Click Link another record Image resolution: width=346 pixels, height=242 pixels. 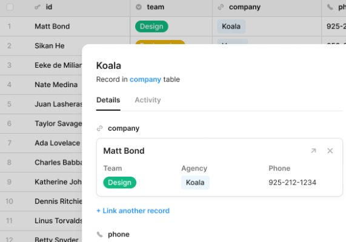click(133, 211)
